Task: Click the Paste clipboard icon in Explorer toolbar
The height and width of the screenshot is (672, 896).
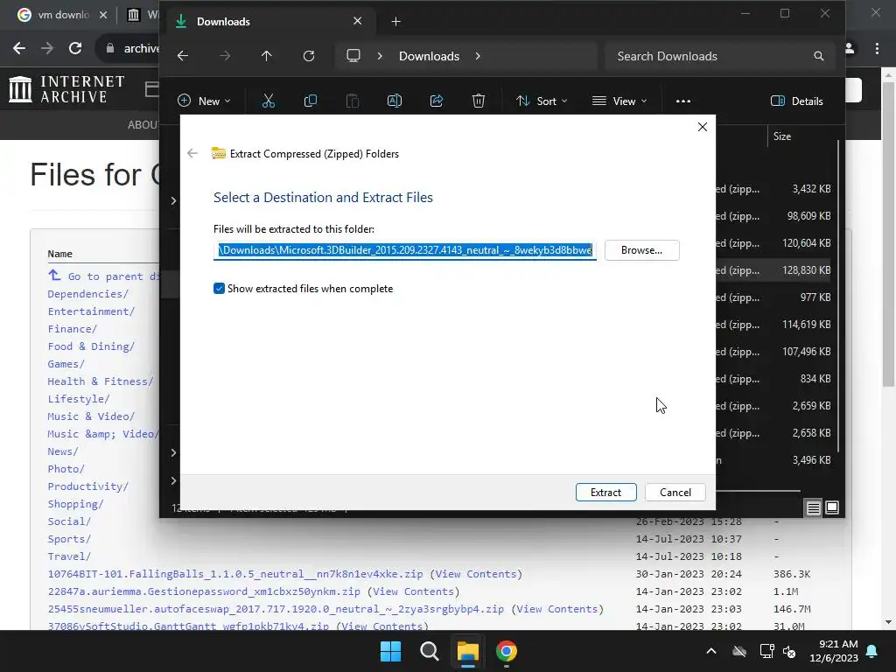Action: [353, 101]
